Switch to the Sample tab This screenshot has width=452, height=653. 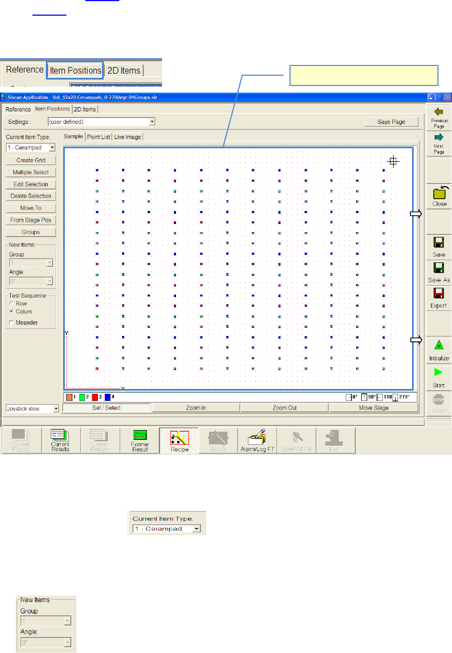(73, 137)
